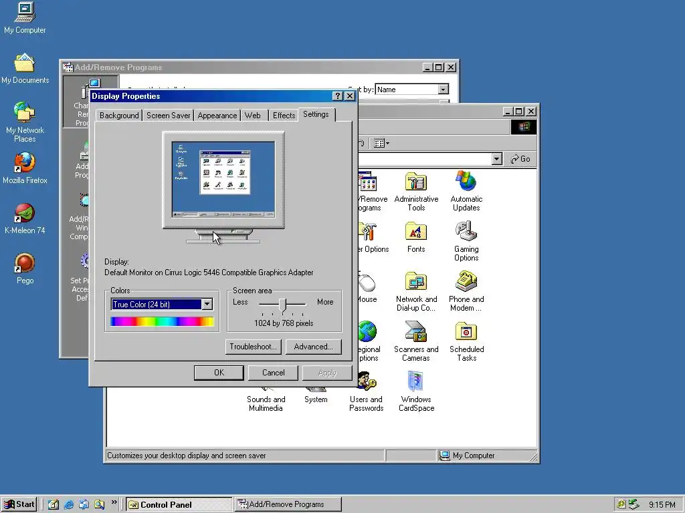685x513 pixels.
Task: Open Phone and Modem Options in Control Panel
Action: 466,292
